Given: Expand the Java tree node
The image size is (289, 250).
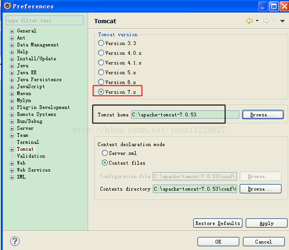Looking at the screenshot, I should [x=12, y=66].
